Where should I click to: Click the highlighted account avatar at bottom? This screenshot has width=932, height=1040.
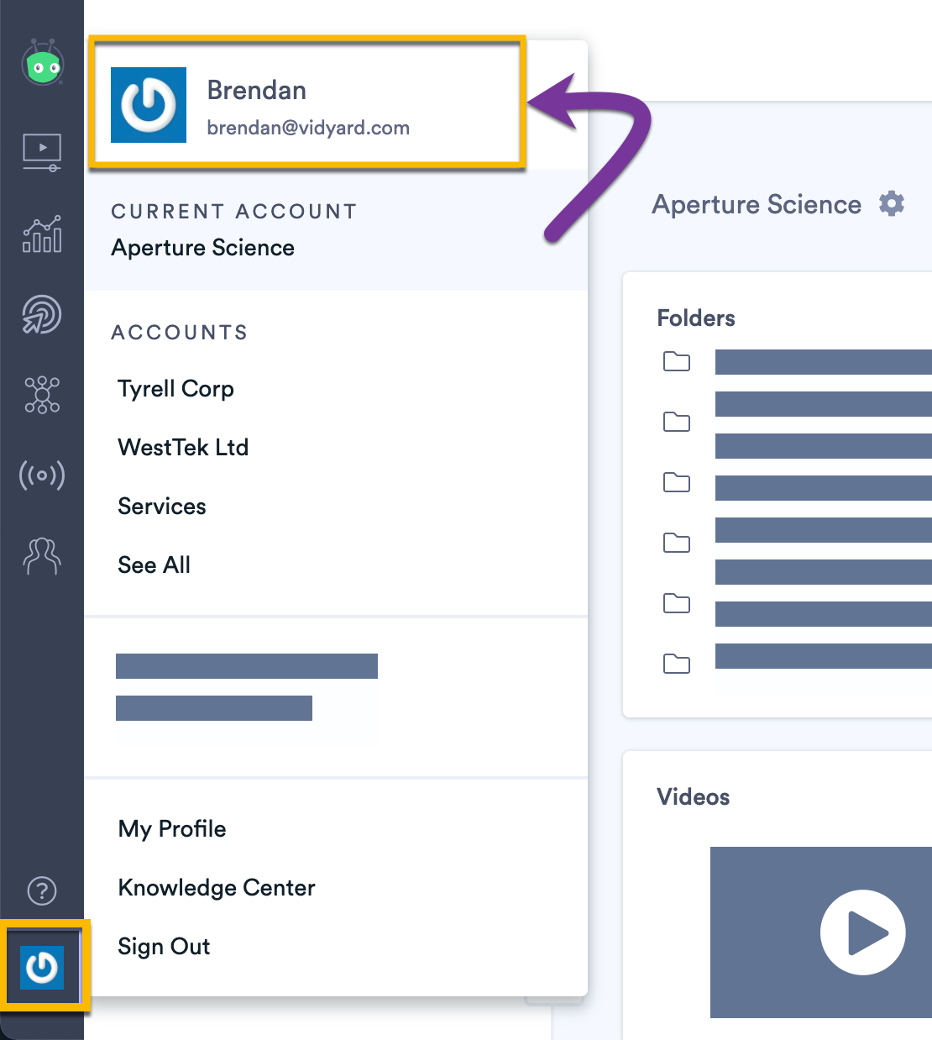point(42,966)
